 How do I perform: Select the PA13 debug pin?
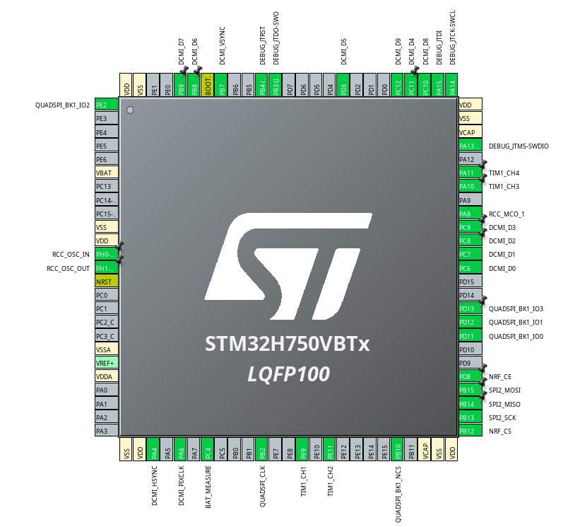470,146
